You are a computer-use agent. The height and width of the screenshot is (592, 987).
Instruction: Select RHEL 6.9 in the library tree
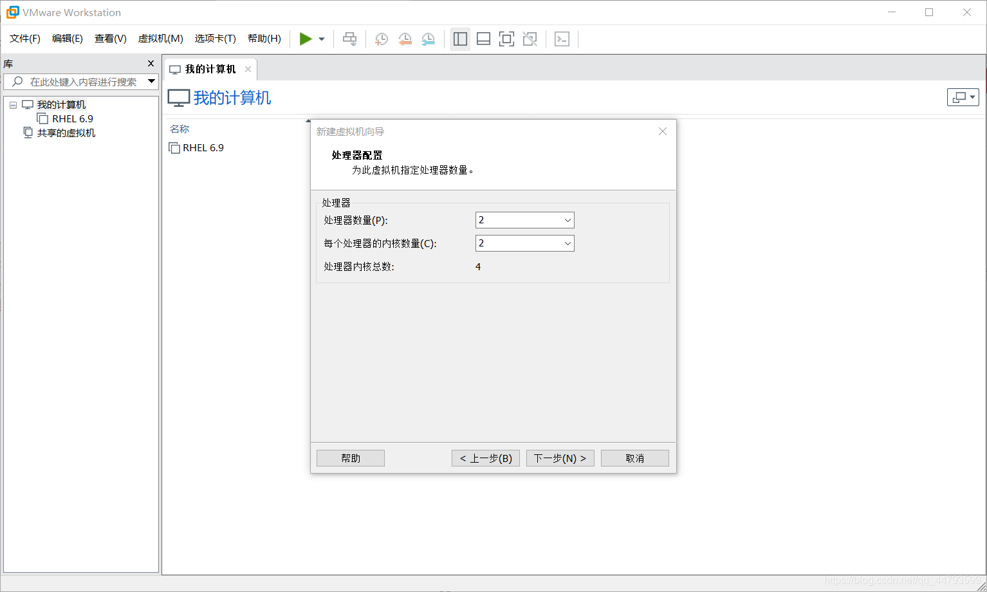pos(71,118)
